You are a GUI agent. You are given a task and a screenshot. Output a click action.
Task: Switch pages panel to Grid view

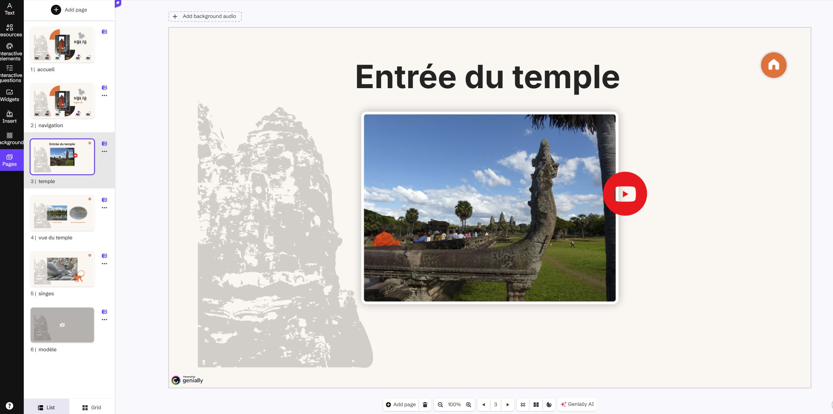point(92,407)
